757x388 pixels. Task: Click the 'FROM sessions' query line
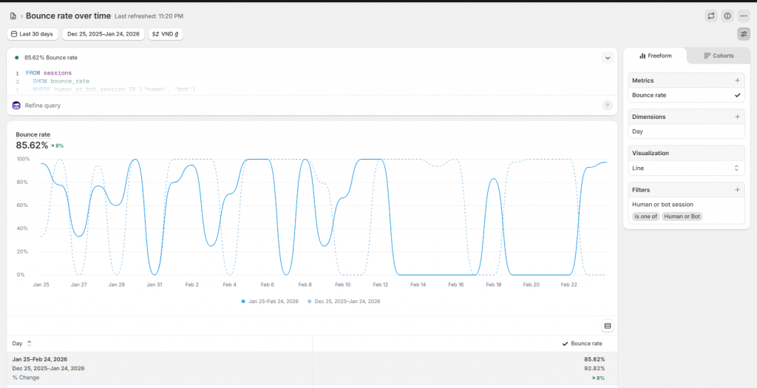[x=49, y=73]
